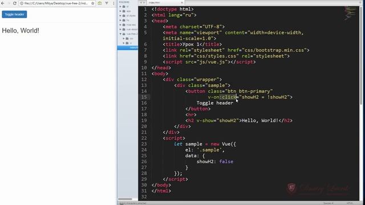Click the css folder icon in sidebar
Image resolution: width=365 pixels, height=205 pixels.
(127, 39)
